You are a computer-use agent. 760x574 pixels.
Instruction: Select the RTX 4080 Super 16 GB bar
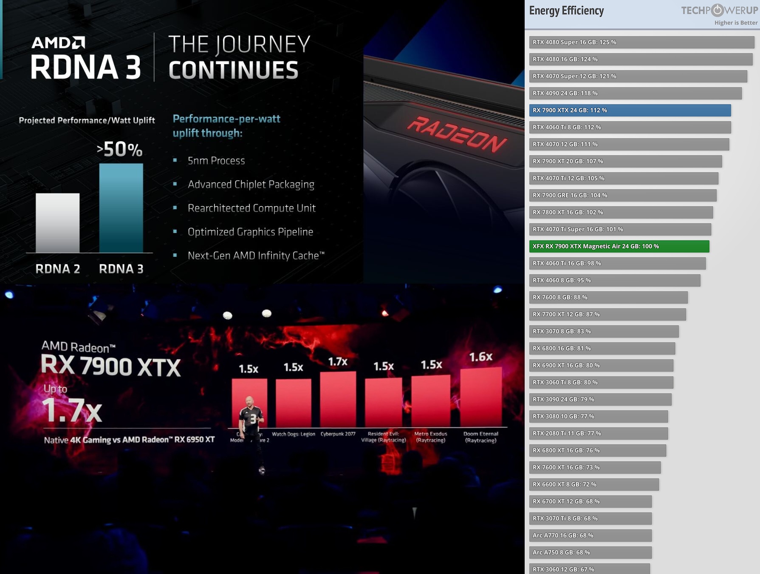coord(641,42)
